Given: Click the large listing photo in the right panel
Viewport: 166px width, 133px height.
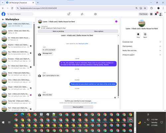Looking at the screenshot, I should click(142, 23).
